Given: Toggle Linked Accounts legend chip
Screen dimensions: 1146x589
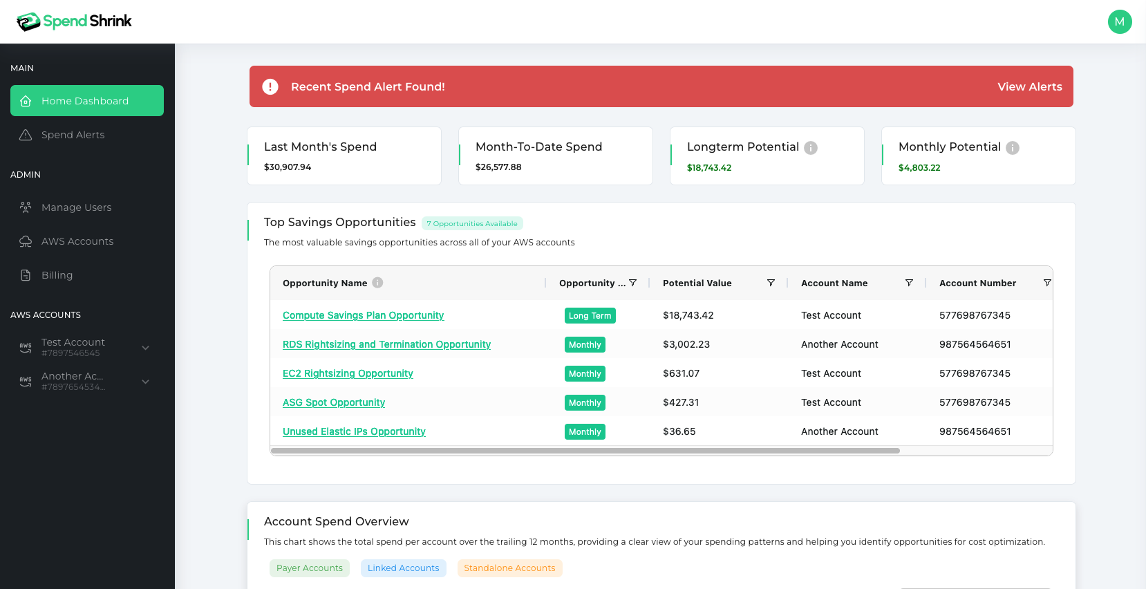Looking at the screenshot, I should 403,568.
